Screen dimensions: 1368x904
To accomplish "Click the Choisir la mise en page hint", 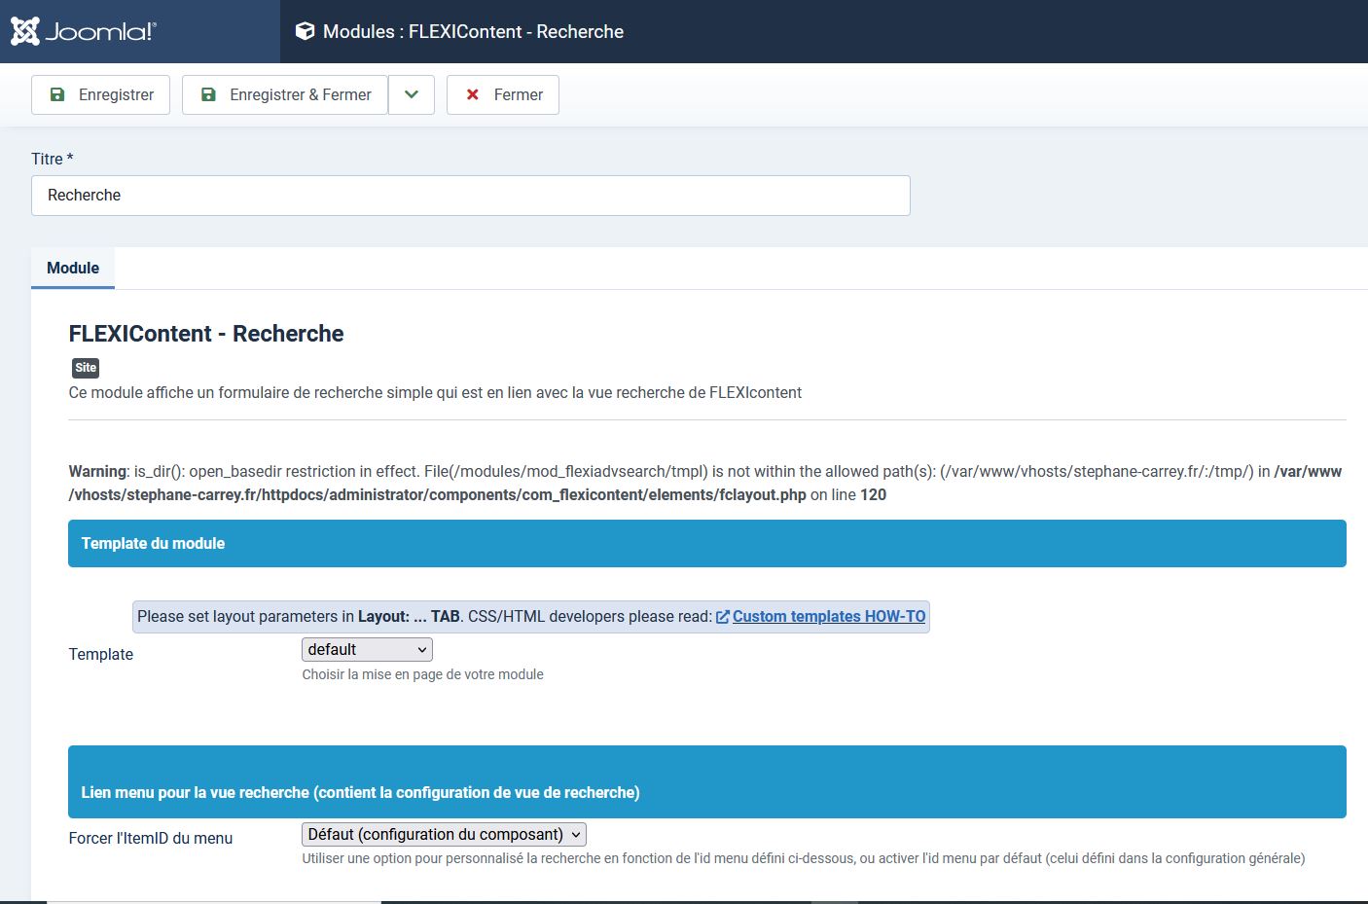I will 422,674.
